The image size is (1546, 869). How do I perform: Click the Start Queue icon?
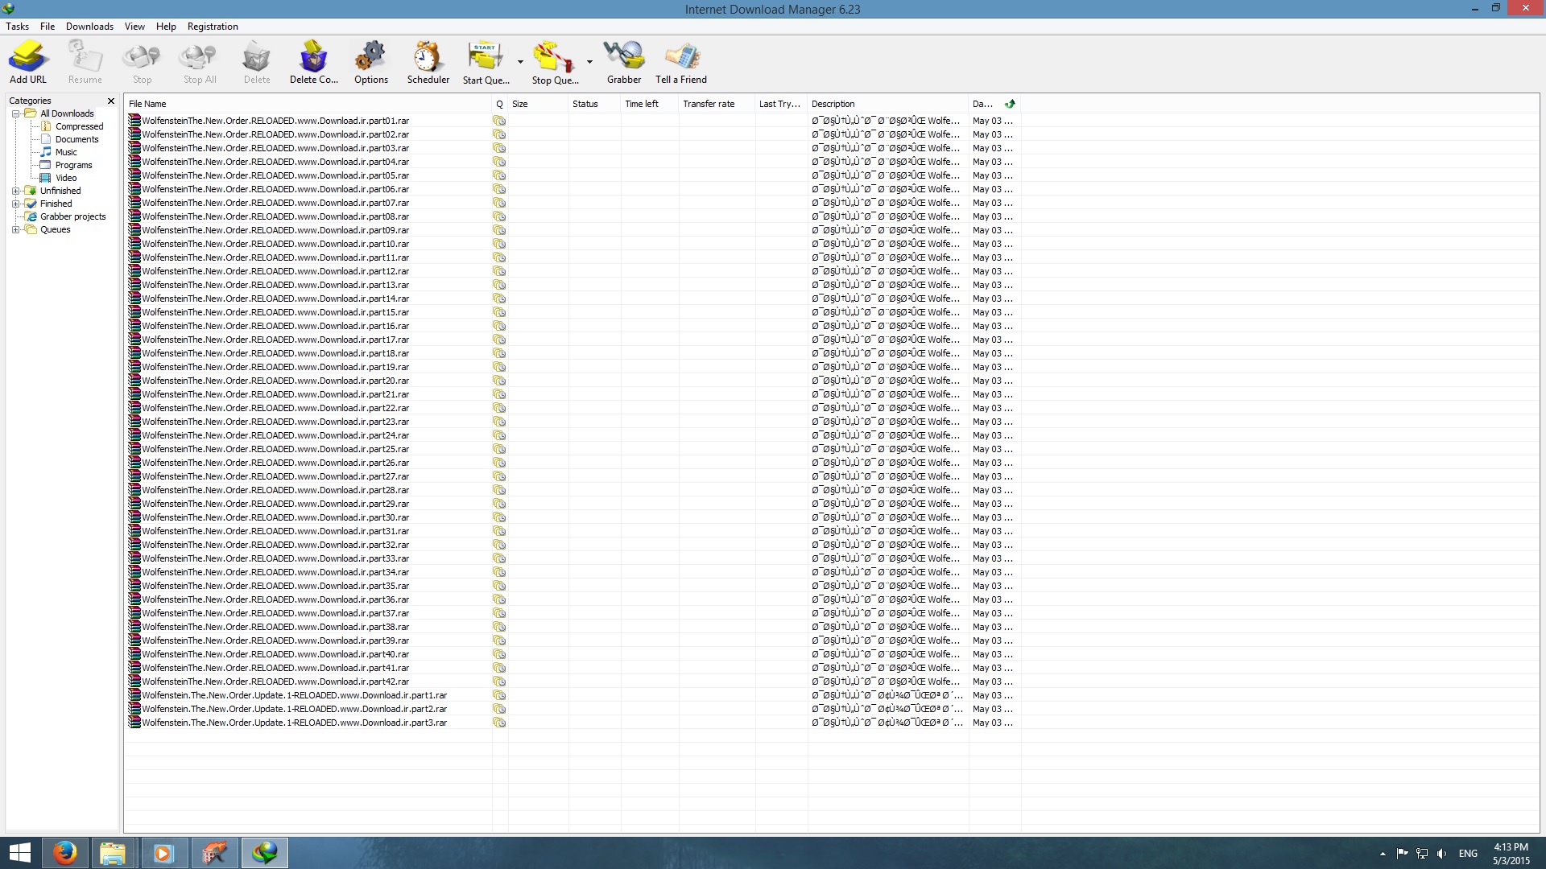(485, 58)
